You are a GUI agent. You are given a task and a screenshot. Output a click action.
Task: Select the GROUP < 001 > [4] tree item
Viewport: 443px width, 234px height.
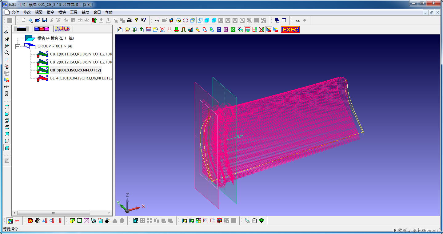[x=55, y=46]
